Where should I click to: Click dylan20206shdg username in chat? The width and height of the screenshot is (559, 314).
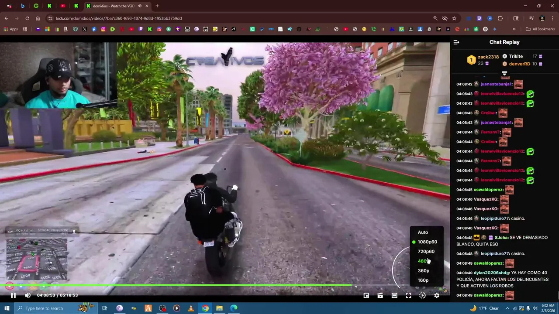coord(491,273)
